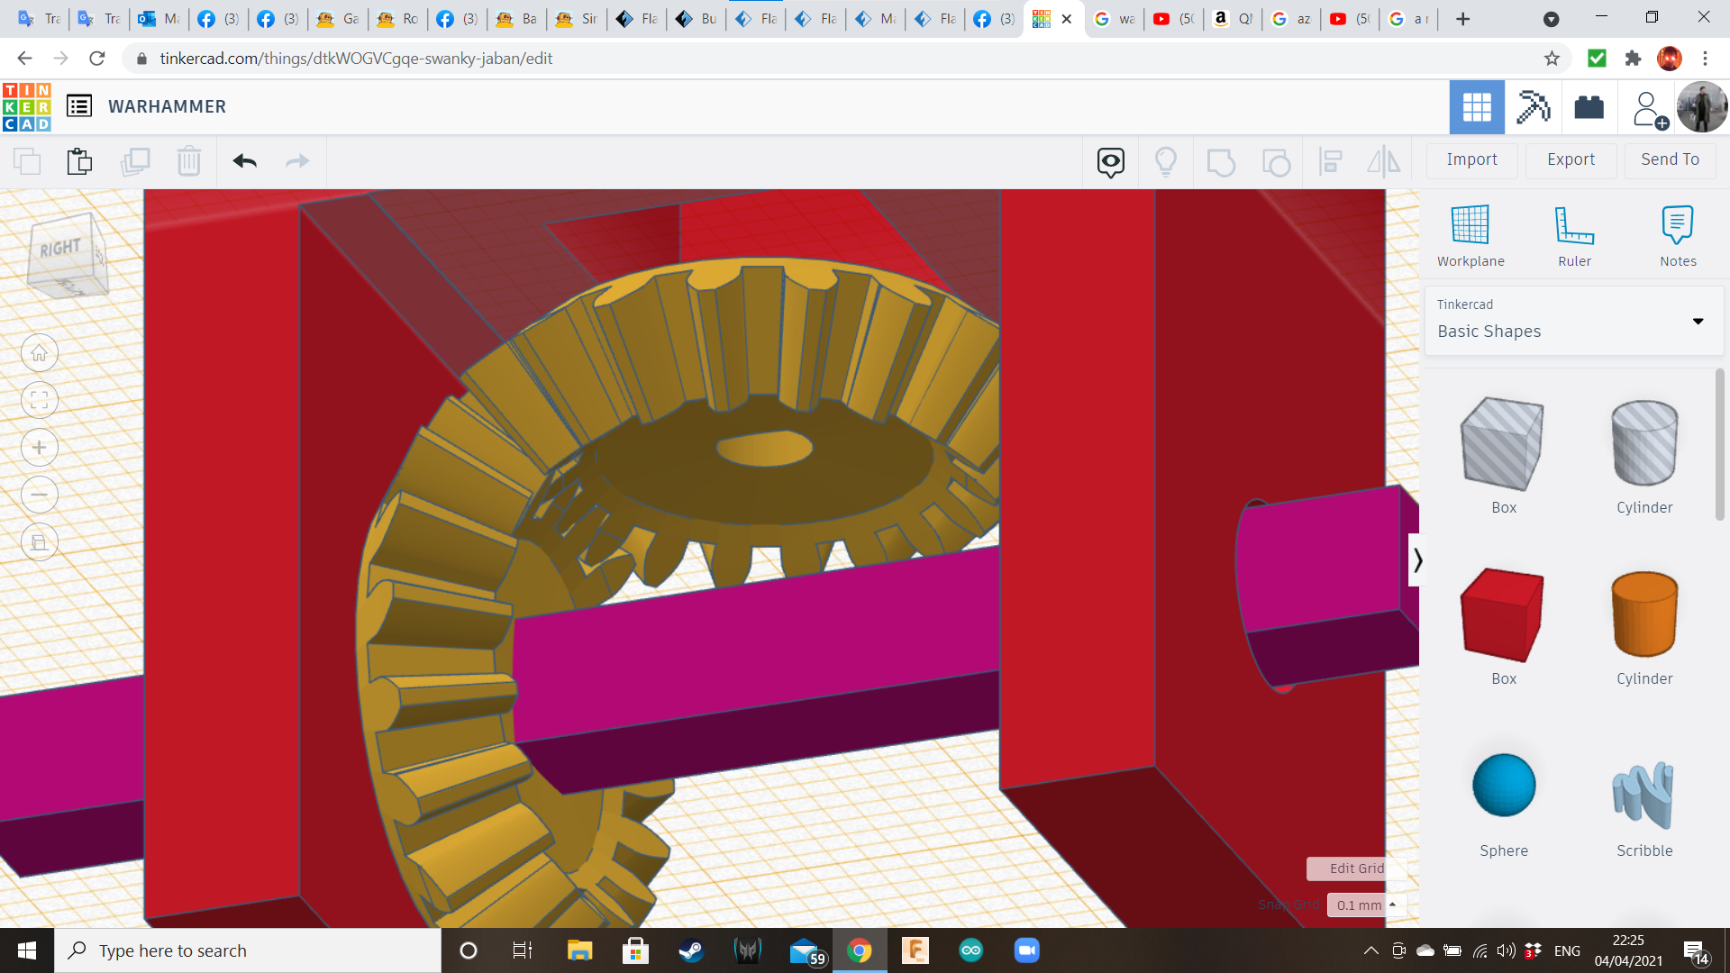The image size is (1730, 973).
Task: Select the Ruler tool
Action: coord(1574,225)
